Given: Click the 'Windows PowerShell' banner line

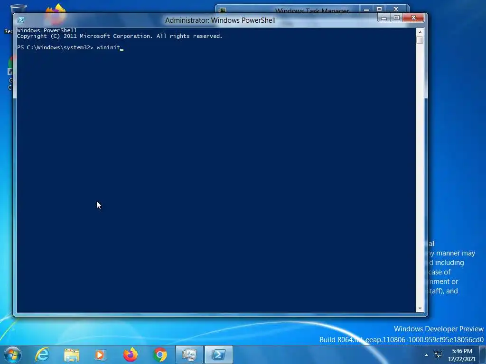Looking at the screenshot, I should (x=47, y=30).
